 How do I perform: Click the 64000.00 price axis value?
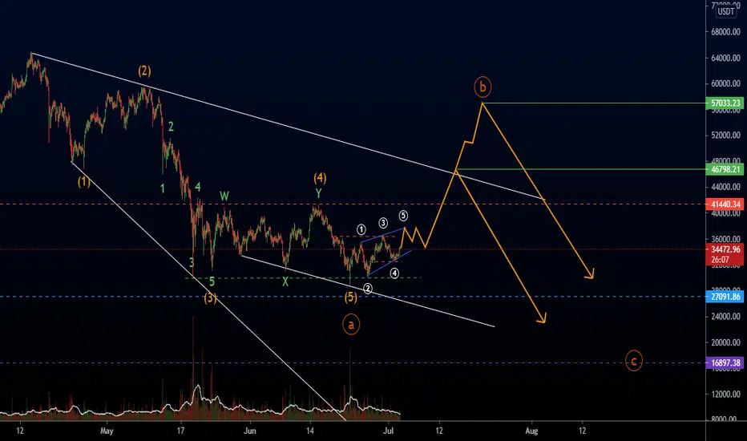tap(725, 59)
